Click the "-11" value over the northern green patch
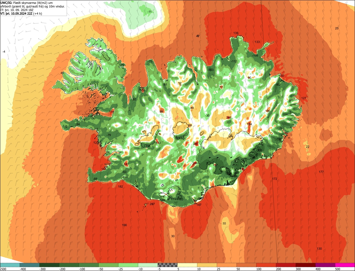 click(x=149, y=12)
